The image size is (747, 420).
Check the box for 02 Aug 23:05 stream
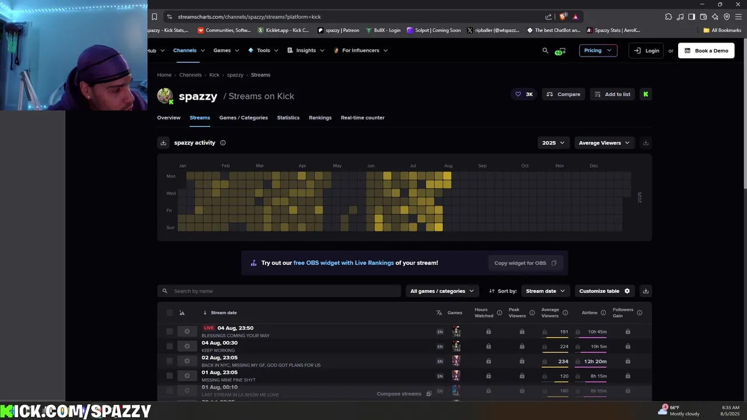click(170, 361)
